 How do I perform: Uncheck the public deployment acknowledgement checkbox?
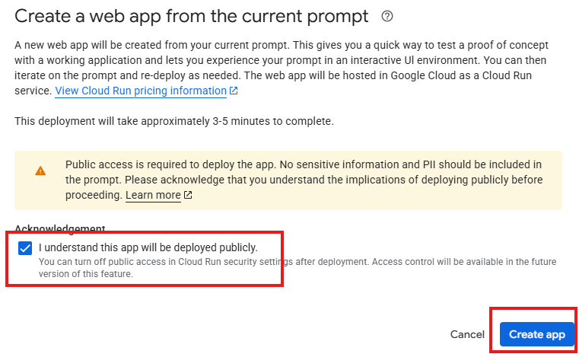click(25, 248)
